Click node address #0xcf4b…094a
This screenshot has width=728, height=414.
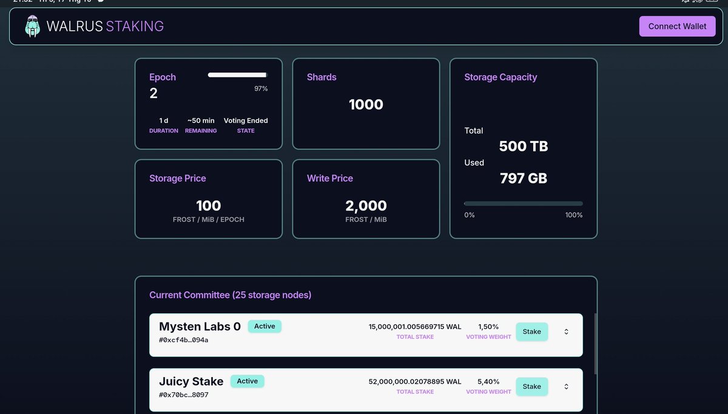click(183, 340)
